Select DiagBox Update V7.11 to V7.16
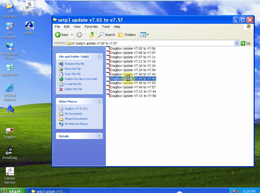 pyautogui.click(x=131, y=61)
